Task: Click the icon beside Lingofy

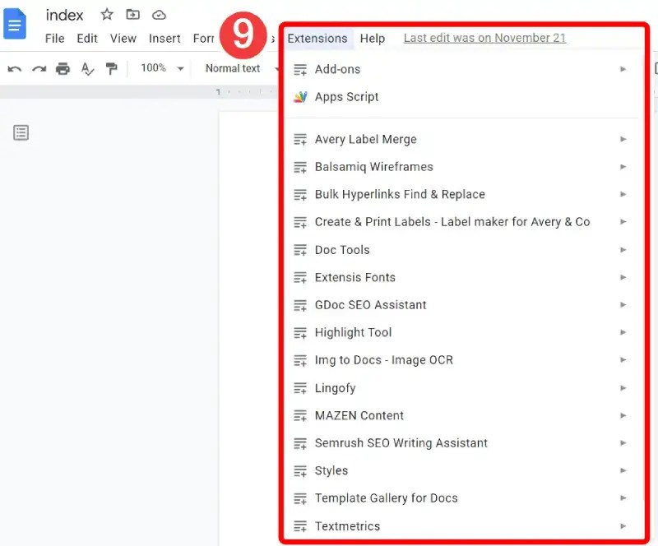Action: (300, 388)
